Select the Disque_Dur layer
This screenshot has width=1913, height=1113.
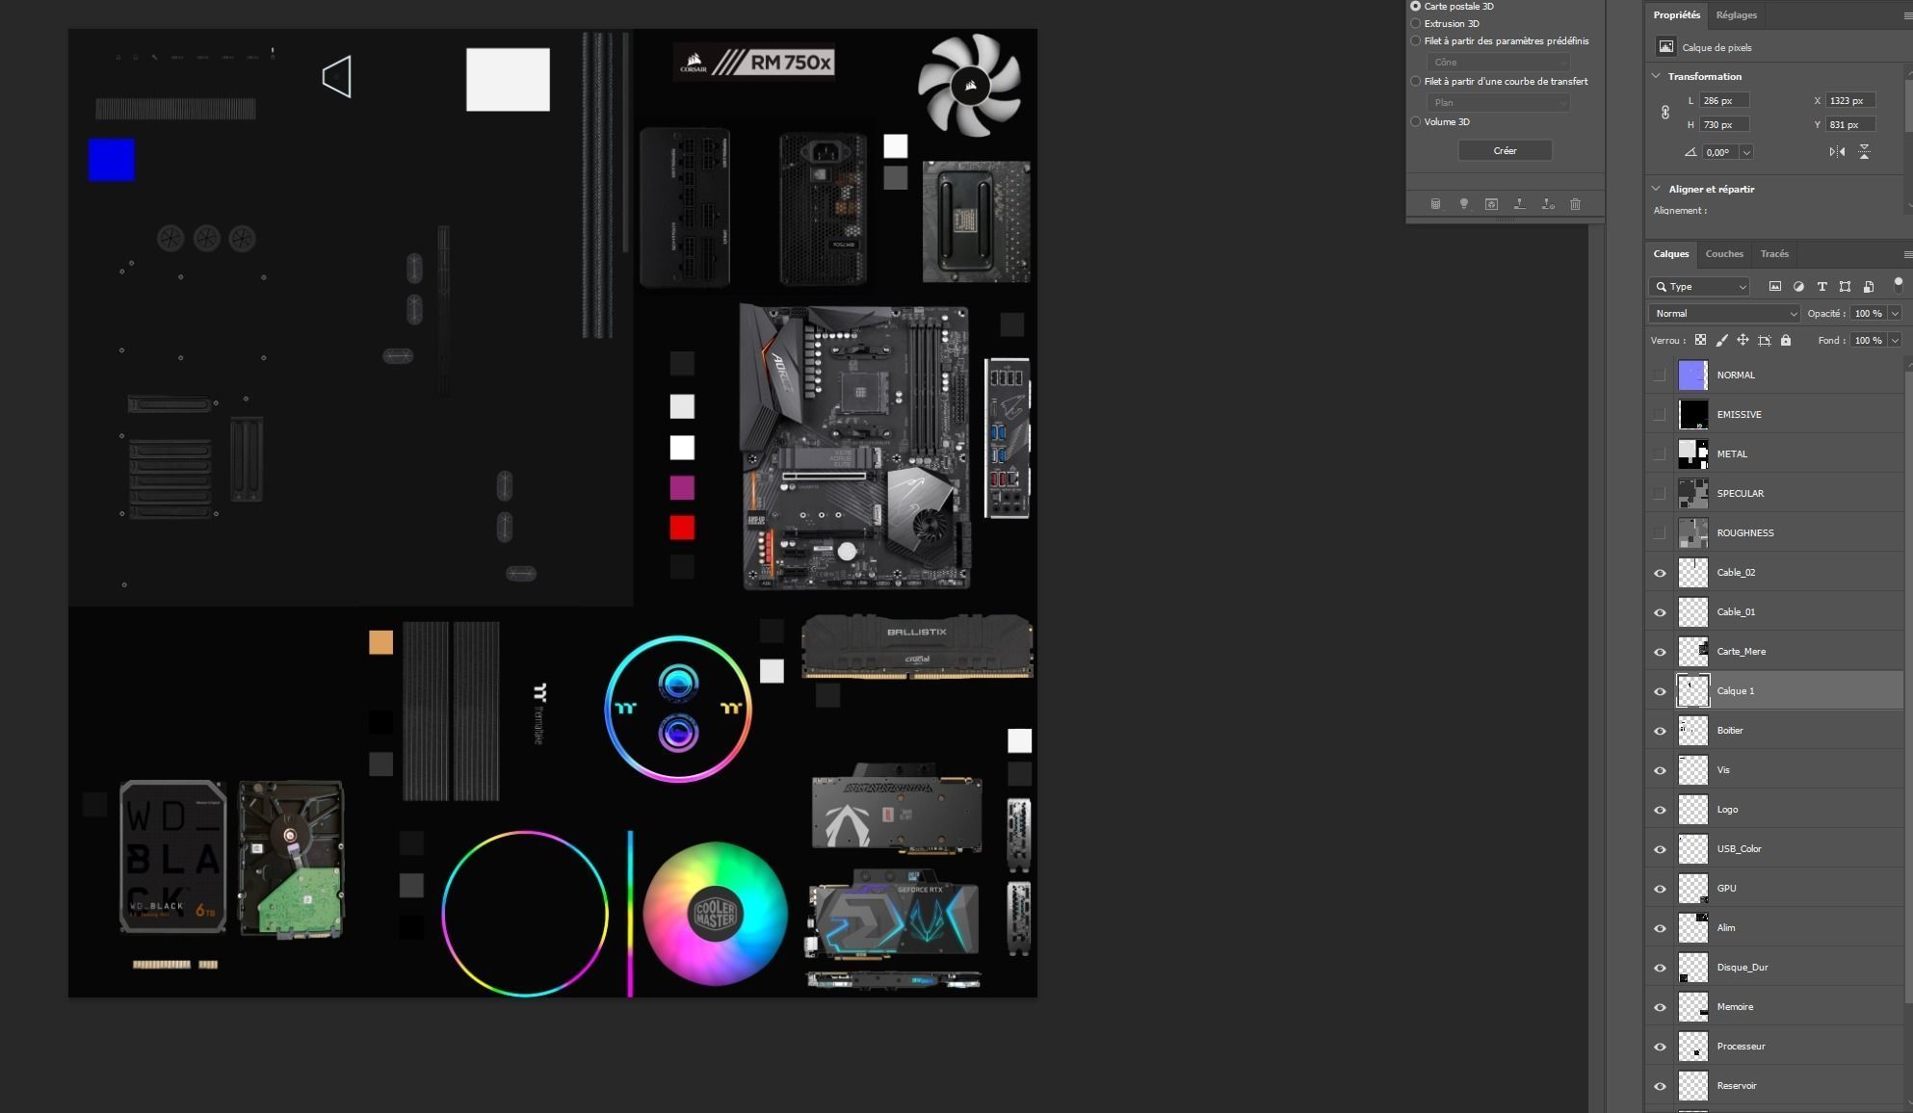tap(1775, 968)
